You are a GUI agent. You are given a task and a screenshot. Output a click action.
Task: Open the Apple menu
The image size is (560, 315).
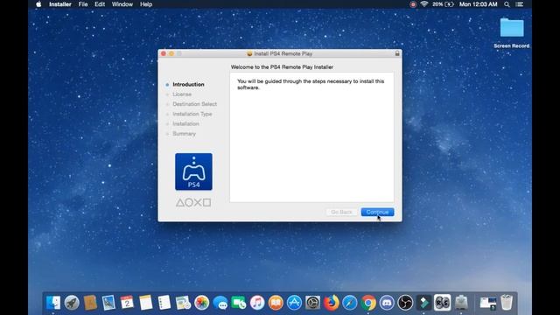[38, 4]
